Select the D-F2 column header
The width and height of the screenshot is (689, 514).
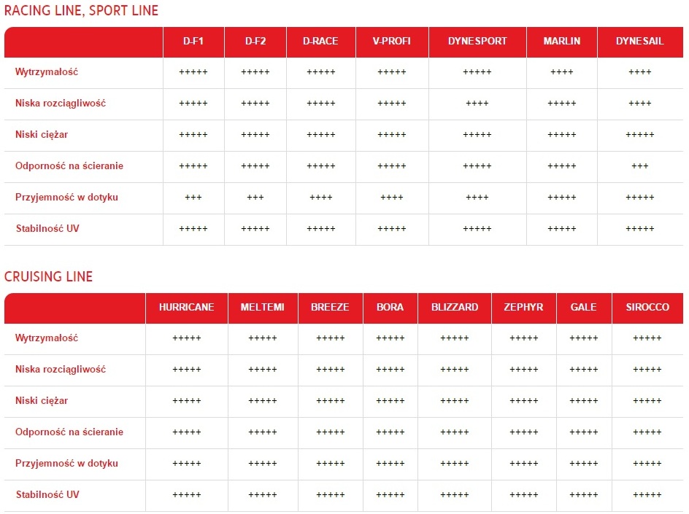tap(255, 42)
